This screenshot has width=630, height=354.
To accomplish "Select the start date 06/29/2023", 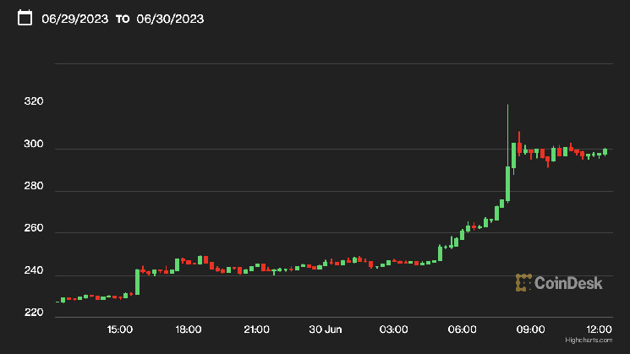I will (x=74, y=19).
